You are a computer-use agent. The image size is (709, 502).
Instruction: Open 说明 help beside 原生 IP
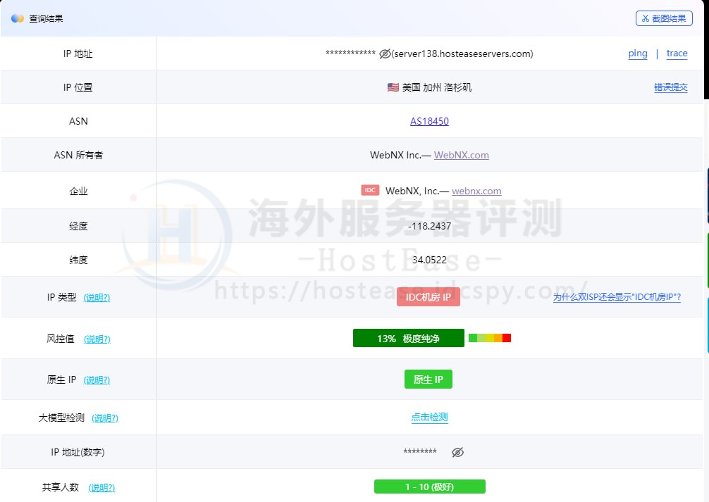(x=97, y=380)
